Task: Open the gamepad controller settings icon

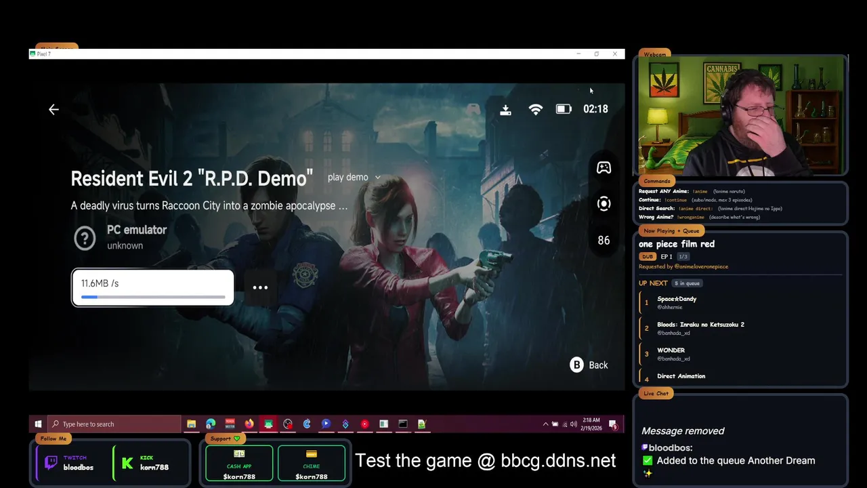Action: click(604, 167)
